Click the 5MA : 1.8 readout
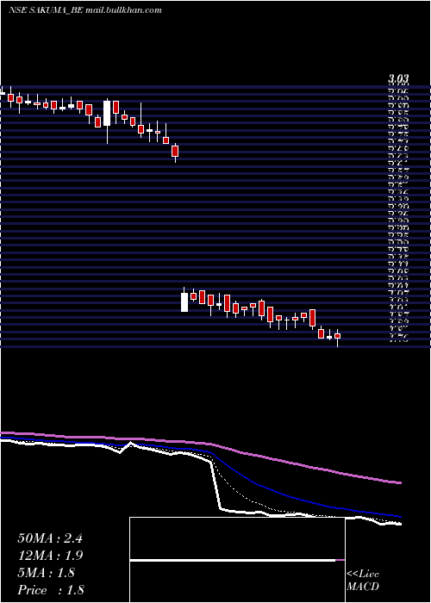Image resolution: width=431 pixels, height=603 pixels. click(47, 573)
